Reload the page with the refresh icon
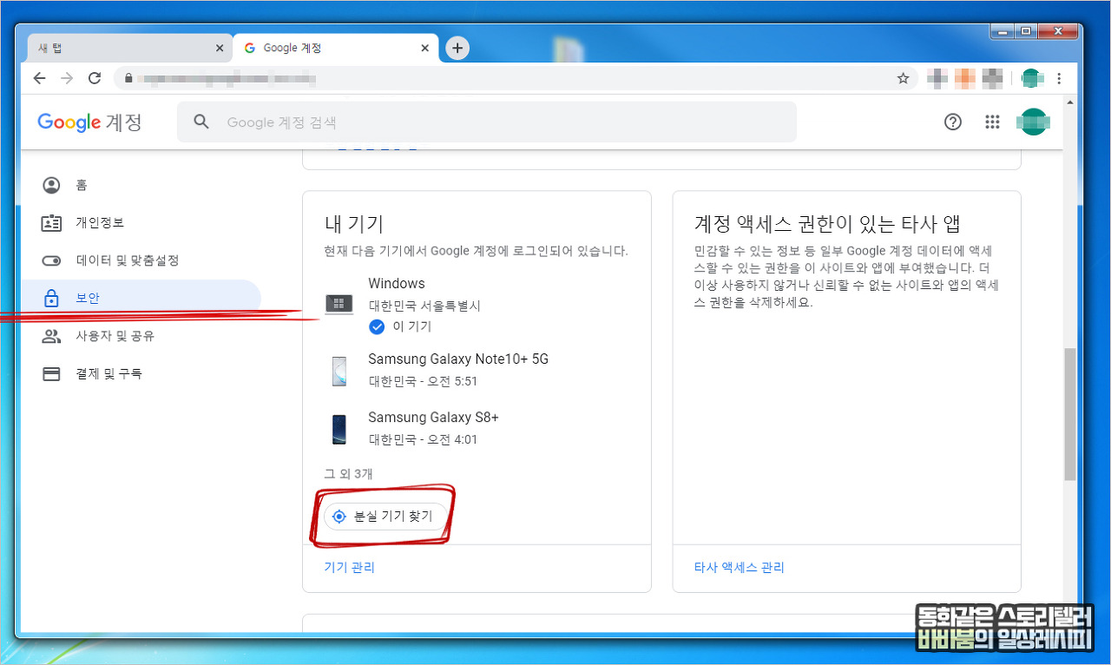The image size is (1111, 665). (95, 78)
